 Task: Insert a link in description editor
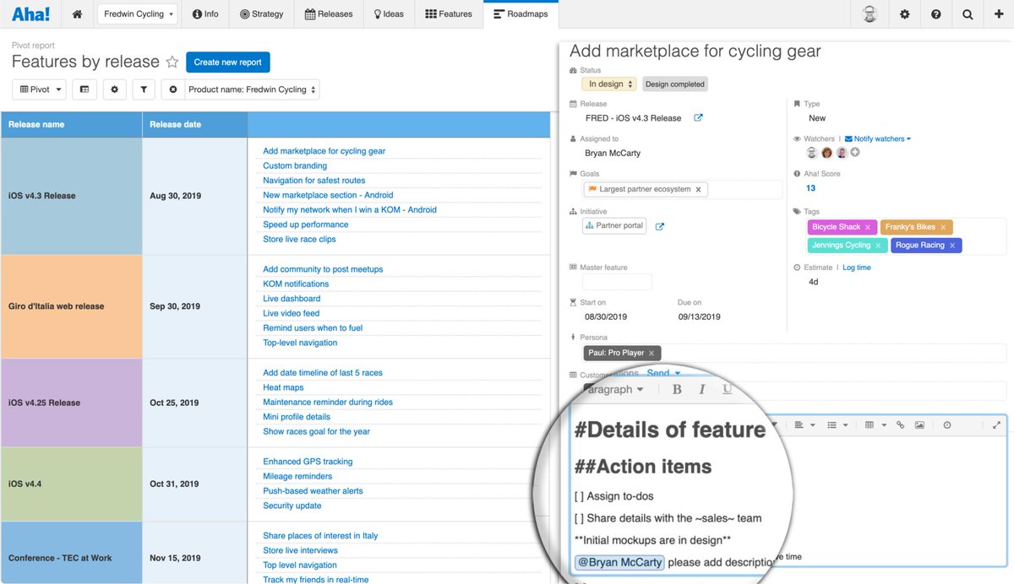900,425
